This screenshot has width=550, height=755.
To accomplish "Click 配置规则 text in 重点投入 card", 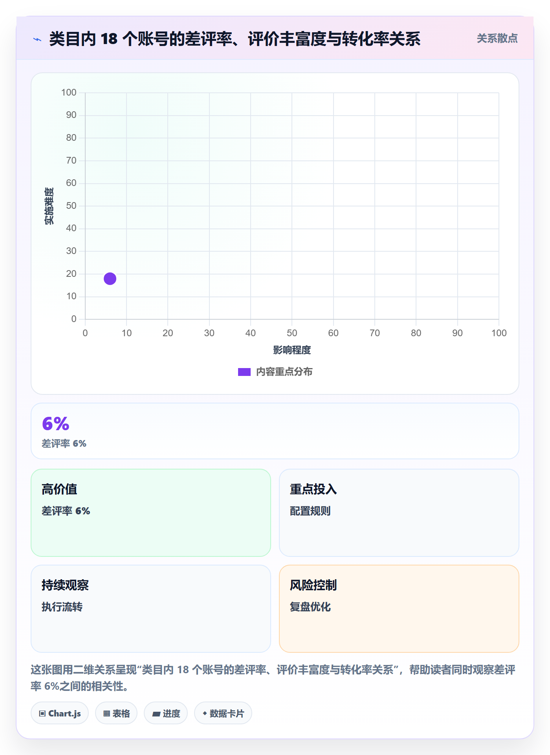I will point(310,511).
